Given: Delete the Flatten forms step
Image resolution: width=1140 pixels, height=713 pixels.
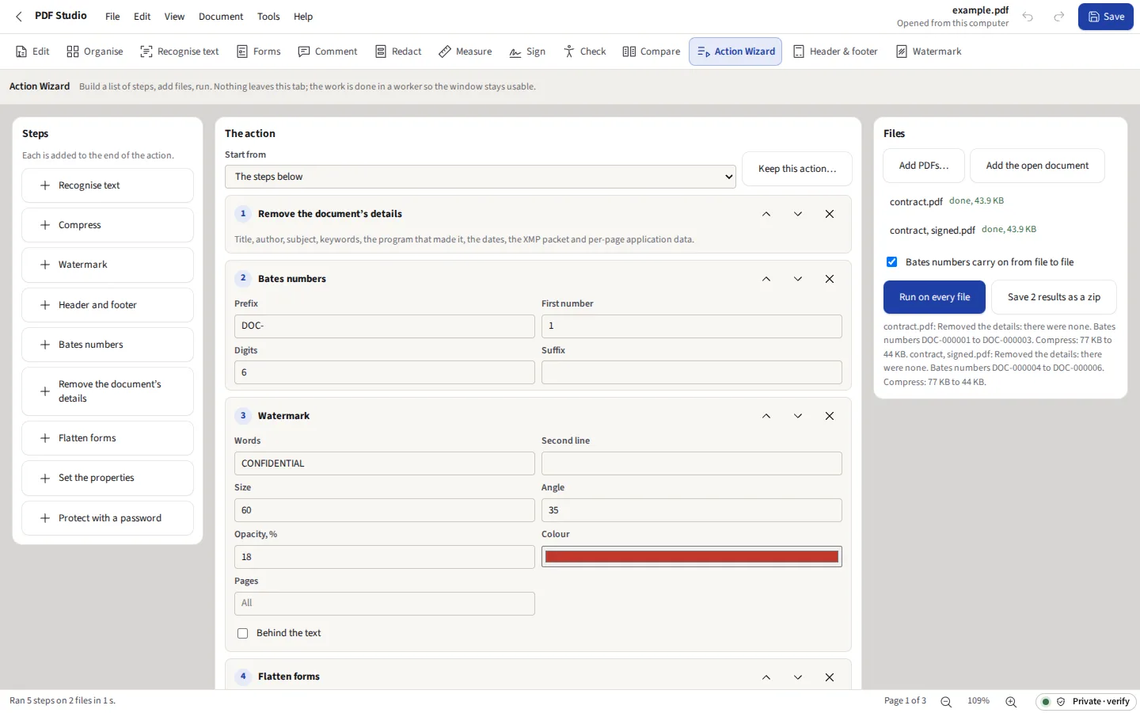Looking at the screenshot, I should pyautogui.click(x=830, y=677).
